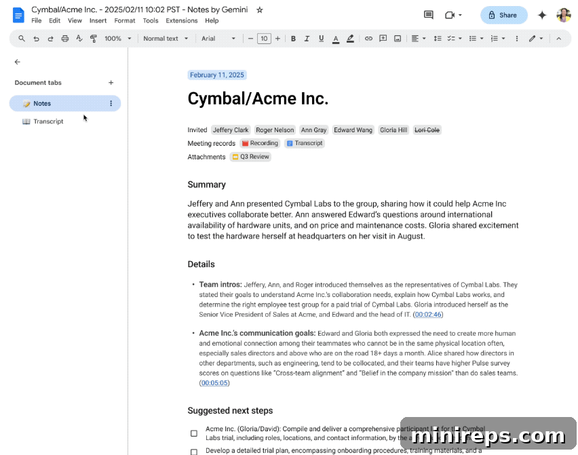Jump to timestamp 00:05:05

(214, 383)
